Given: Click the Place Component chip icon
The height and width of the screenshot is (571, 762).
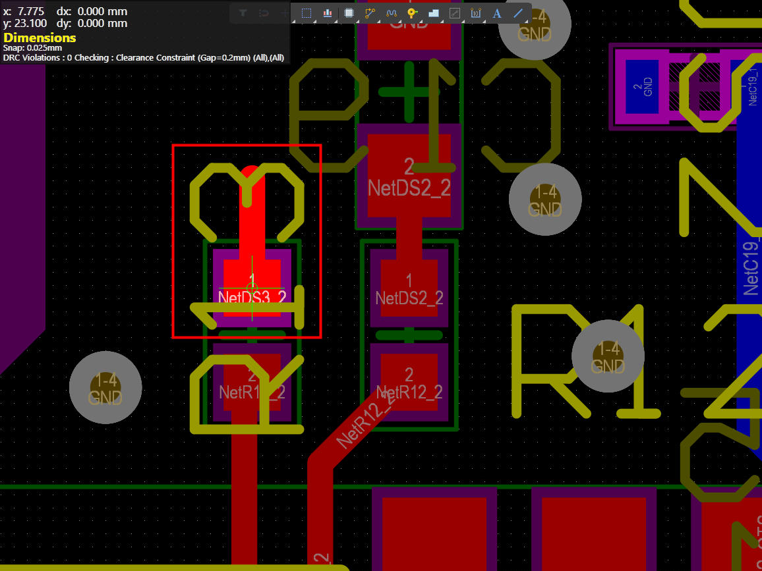Looking at the screenshot, I should pos(349,13).
